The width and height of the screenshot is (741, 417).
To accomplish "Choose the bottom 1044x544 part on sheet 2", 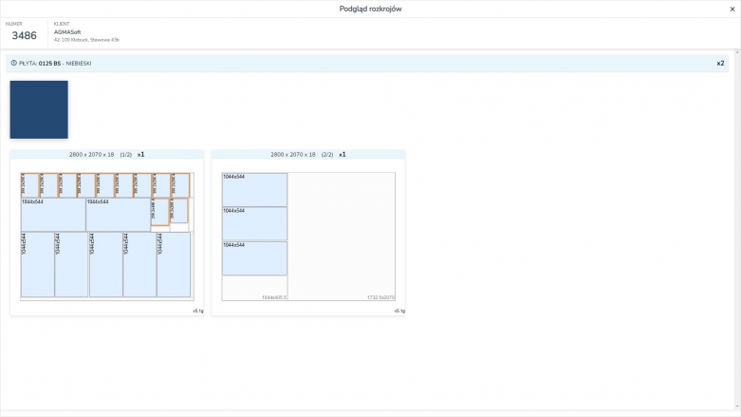I will click(x=254, y=257).
